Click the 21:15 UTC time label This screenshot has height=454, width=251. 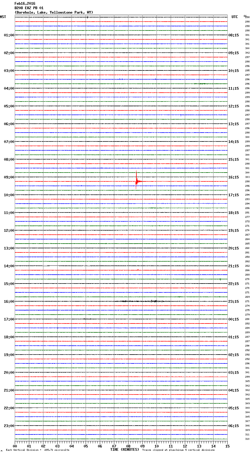[x=234, y=266]
